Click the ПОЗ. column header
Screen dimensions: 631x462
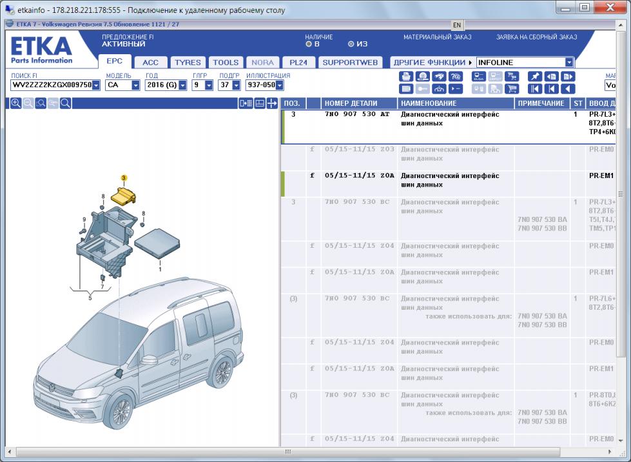pyautogui.click(x=294, y=103)
